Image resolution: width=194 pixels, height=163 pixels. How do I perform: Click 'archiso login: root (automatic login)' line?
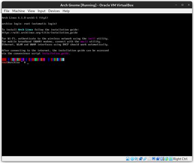coord(29,24)
